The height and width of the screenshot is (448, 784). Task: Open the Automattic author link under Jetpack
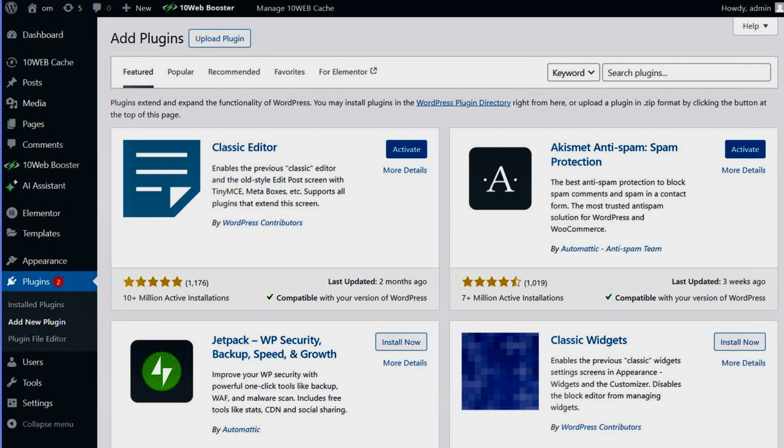(x=241, y=429)
